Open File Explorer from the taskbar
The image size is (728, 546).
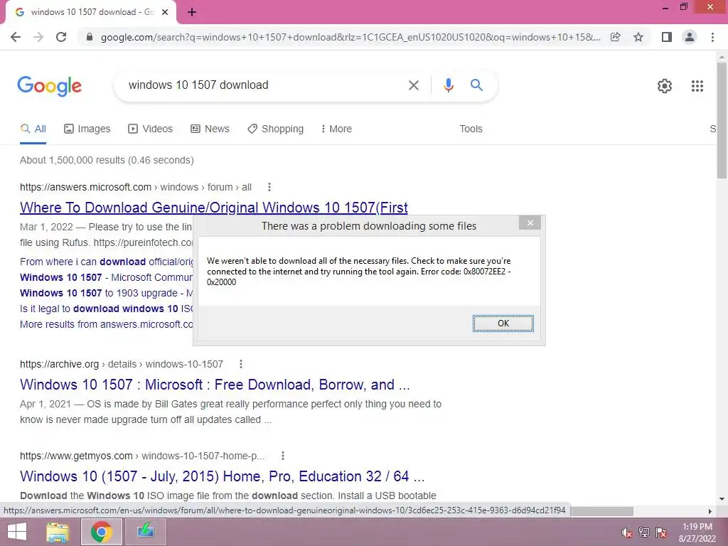tap(57, 532)
